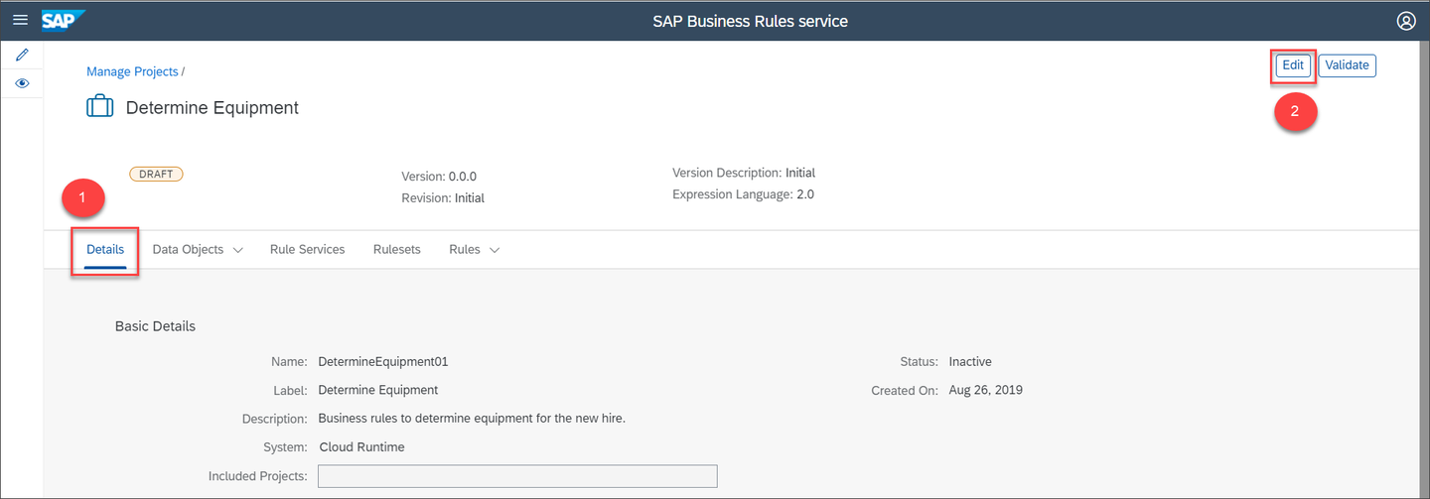The height and width of the screenshot is (499, 1430).
Task: Open the Rule Services tab
Action: click(307, 250)
